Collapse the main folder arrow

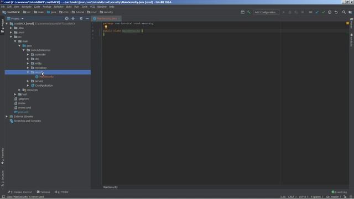pyautogui.click(x=15, y=41)
